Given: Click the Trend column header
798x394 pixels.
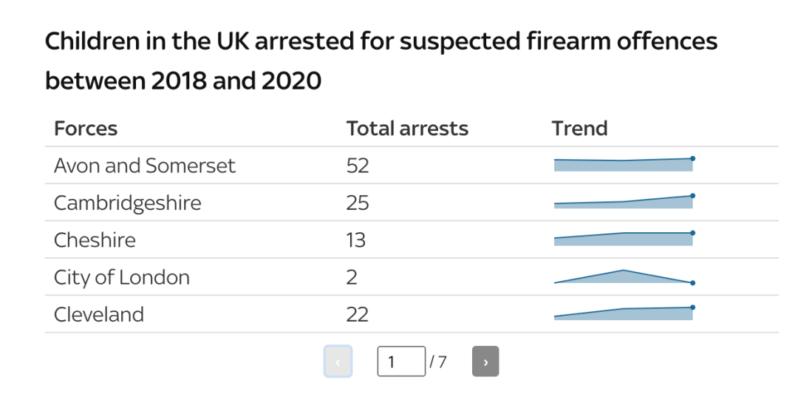Looking at the screenshot, I should point(579,129).
